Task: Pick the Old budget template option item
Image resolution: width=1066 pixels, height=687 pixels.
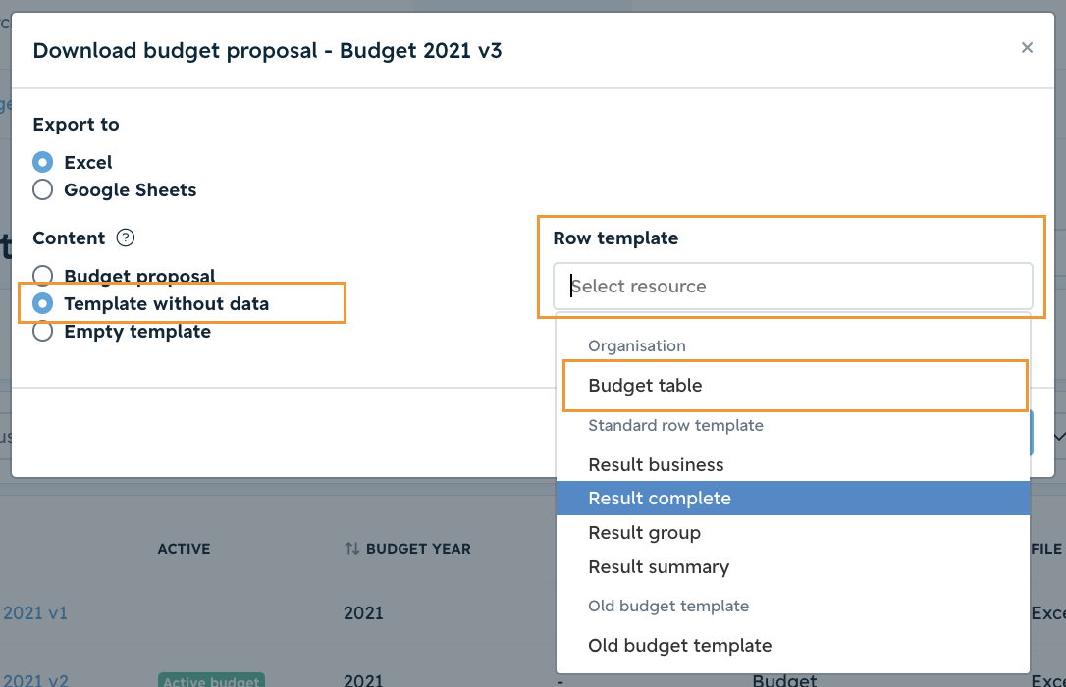Action: click(793, 646)
